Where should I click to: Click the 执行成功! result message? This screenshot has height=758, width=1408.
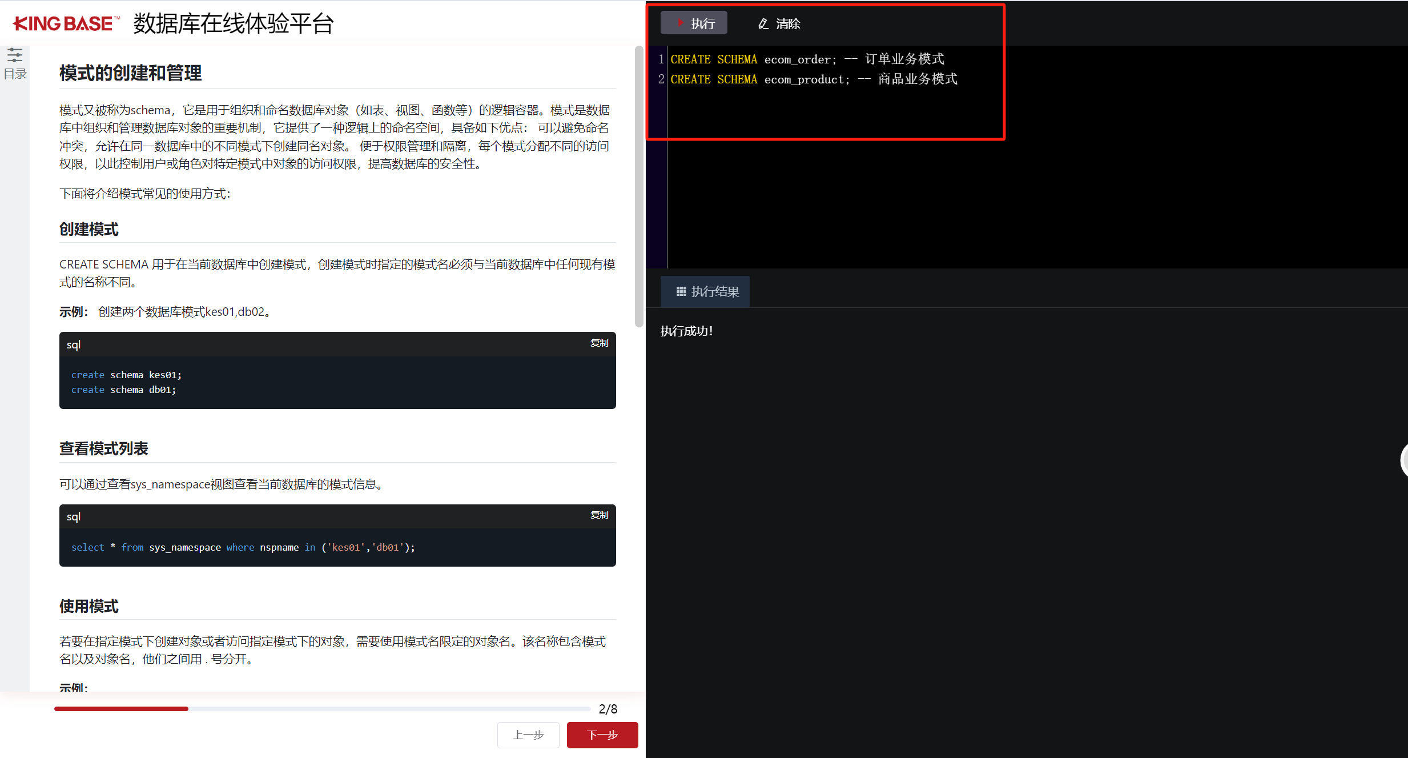tap(687, 331)
